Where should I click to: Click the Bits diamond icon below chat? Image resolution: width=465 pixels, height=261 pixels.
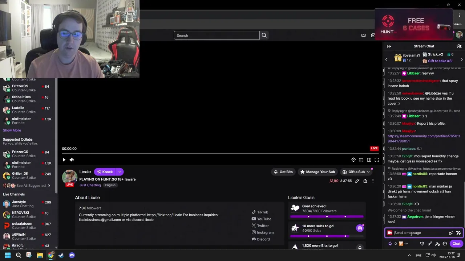tap(390, 244)
